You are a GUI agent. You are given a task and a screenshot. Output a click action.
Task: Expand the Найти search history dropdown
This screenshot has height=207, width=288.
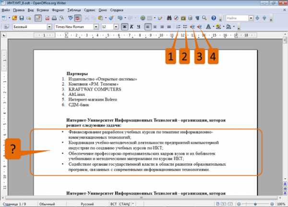coord(251,18)
